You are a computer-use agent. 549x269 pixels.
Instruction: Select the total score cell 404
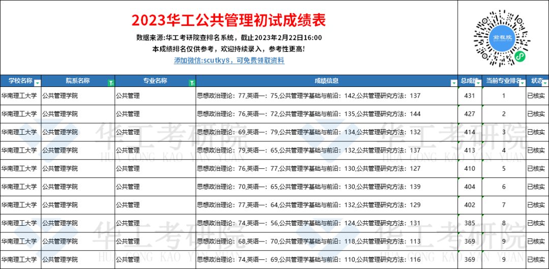470,187
